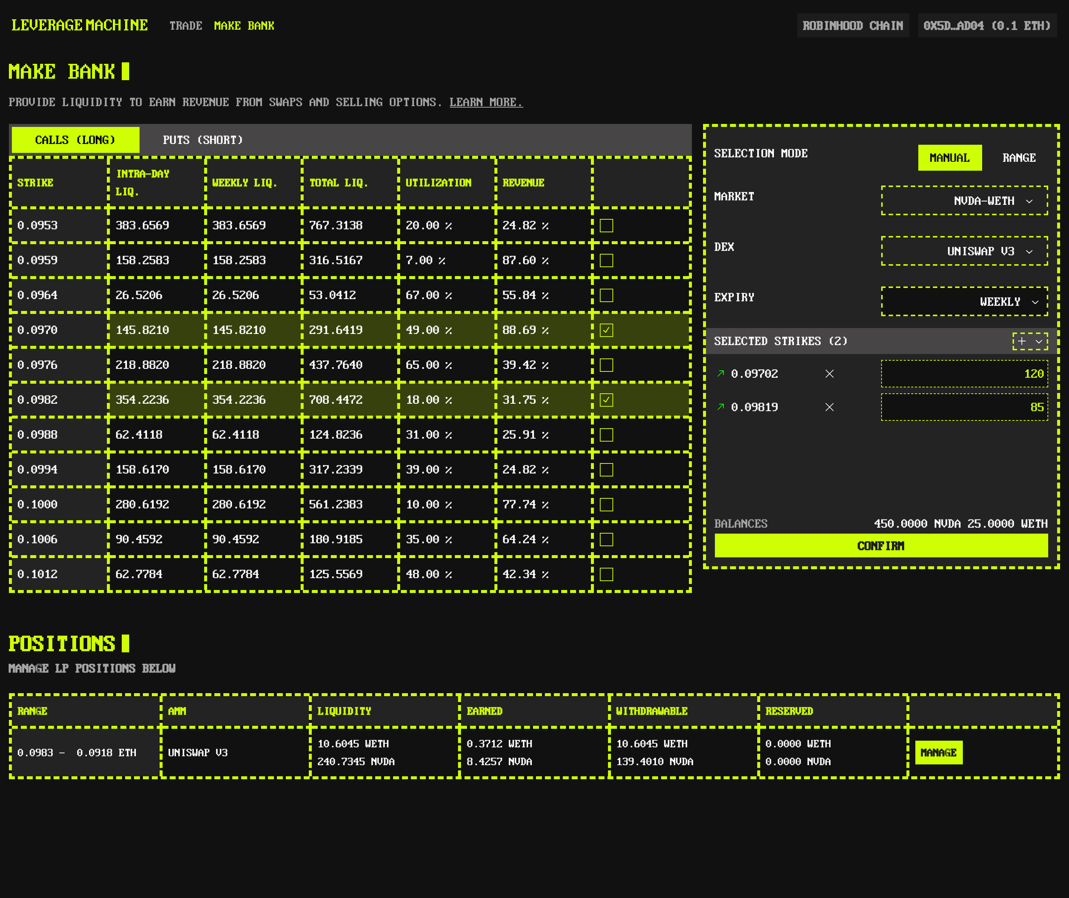The height and width of the screenshot is (898, 1069).
Task: Uncheck the selected strike 0.0982
Action: tap(606, 400)
